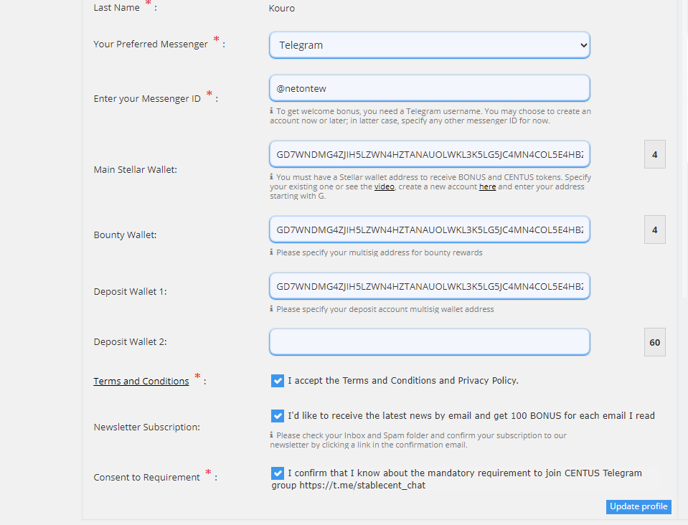Click the Main Stellar Wallet address field
This screenshot has height=525, width=688.
pos(429,154)
